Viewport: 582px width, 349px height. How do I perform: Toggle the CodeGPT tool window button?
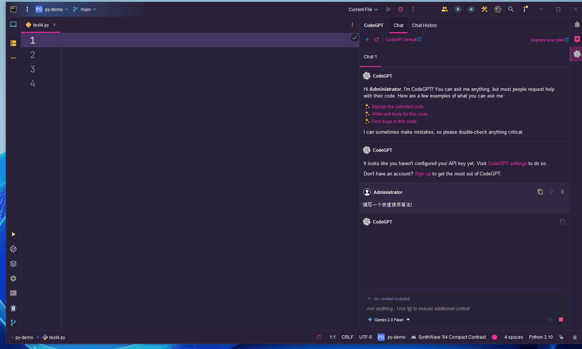577,54
